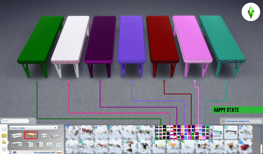
Task: Click the plumbob icon in white circle
Action: pyautogui.click(x=251, y=12)
